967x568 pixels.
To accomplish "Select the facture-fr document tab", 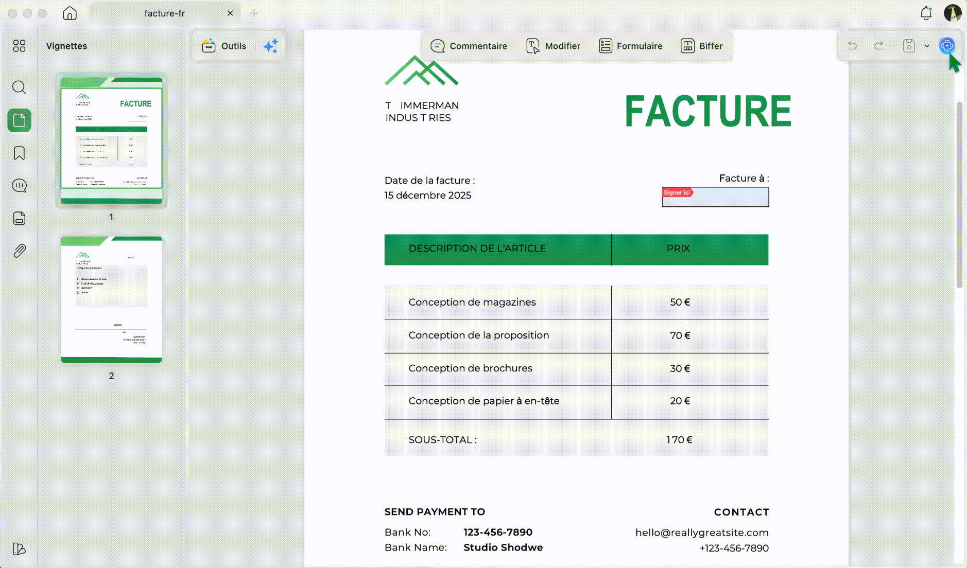I will point(165,13).
